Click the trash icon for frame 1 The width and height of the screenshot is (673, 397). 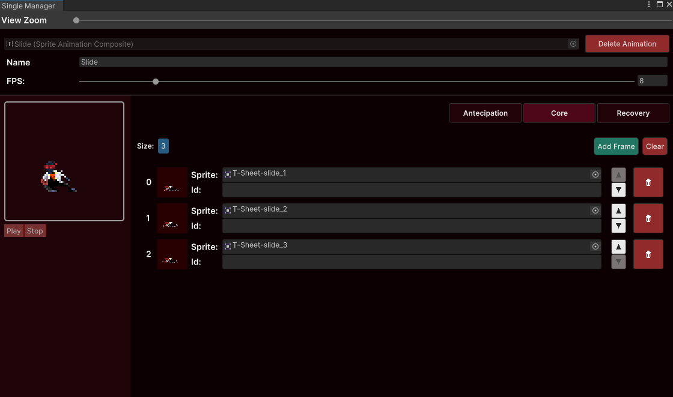(648, 218)
